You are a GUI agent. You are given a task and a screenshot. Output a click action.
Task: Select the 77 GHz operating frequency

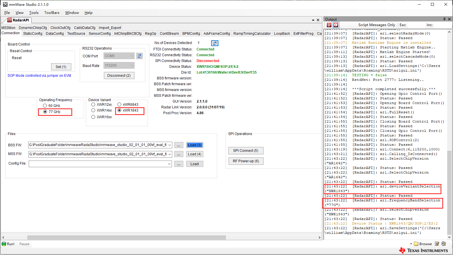pyautogui.click(x=45, y=112)
